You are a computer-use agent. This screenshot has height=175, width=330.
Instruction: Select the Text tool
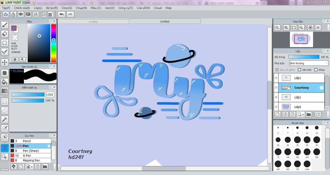pyautogui.click(x=5, y=148)
